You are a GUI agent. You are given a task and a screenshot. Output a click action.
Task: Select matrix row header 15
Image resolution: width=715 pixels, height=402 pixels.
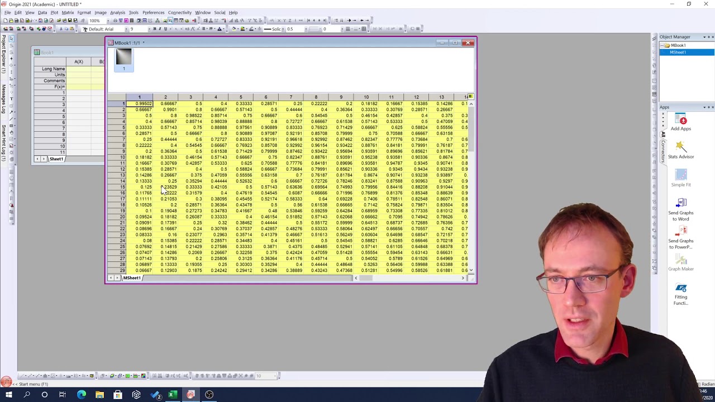tap(117, 187)
